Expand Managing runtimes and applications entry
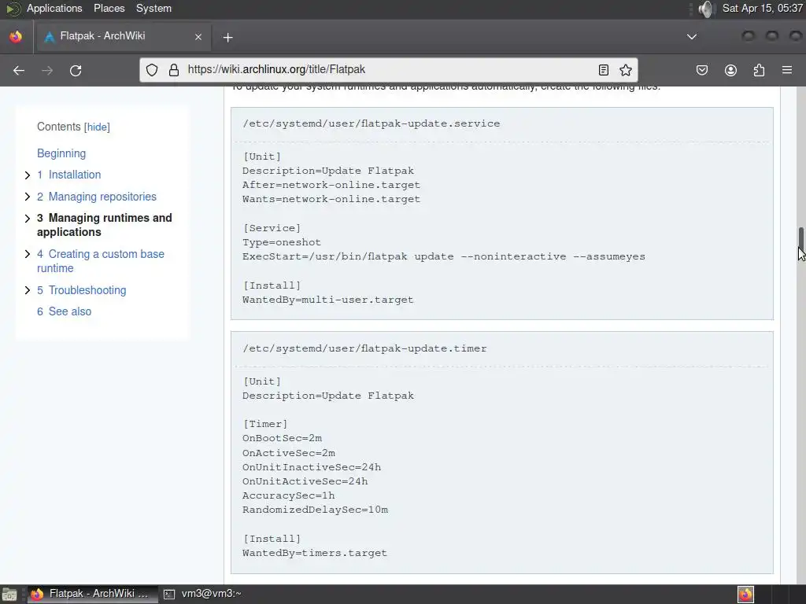The image size is (806, 604). [x=28, y=219]
